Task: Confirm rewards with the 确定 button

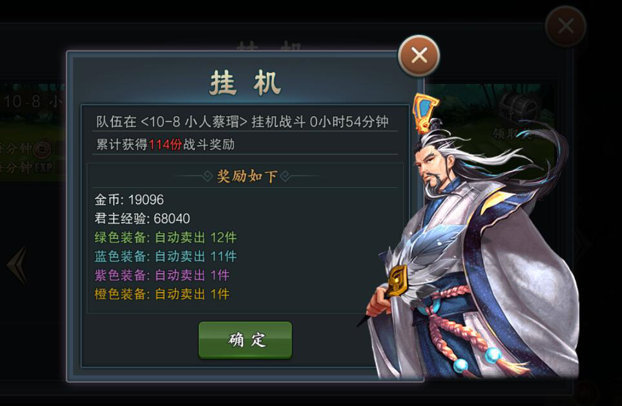Action: [x=245, y=340]
